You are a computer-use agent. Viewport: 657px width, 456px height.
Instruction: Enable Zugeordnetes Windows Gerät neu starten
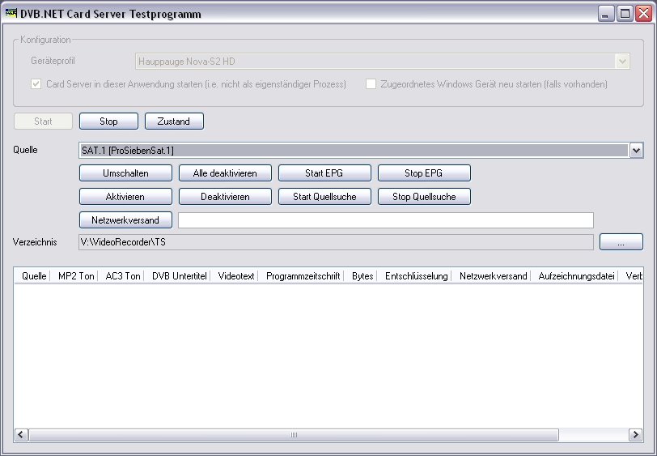(x=371, y=84)
